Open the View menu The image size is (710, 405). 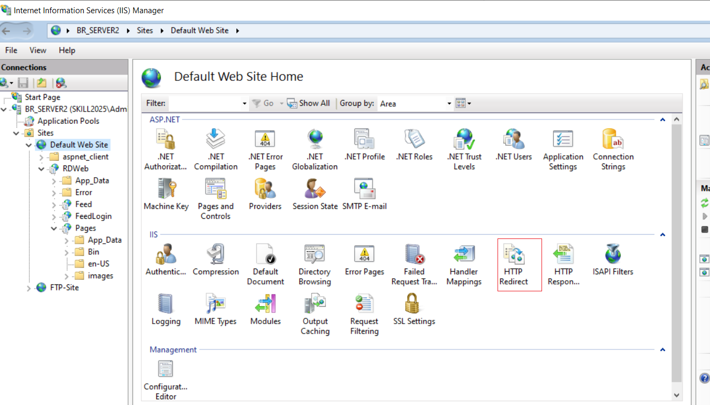(38, 50)
